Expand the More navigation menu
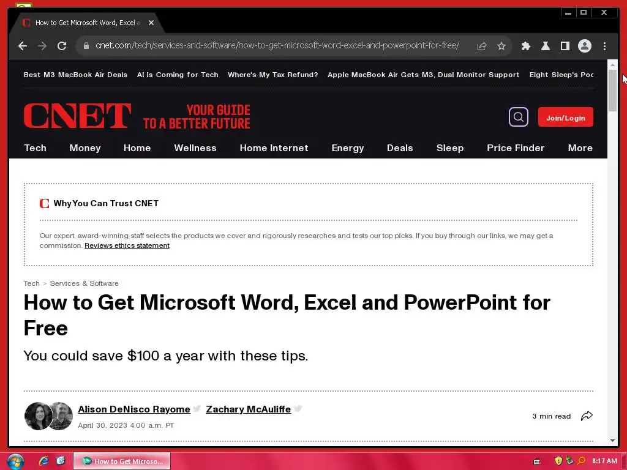Viewport: 627px width, 470px height. [x=580, y=148]
